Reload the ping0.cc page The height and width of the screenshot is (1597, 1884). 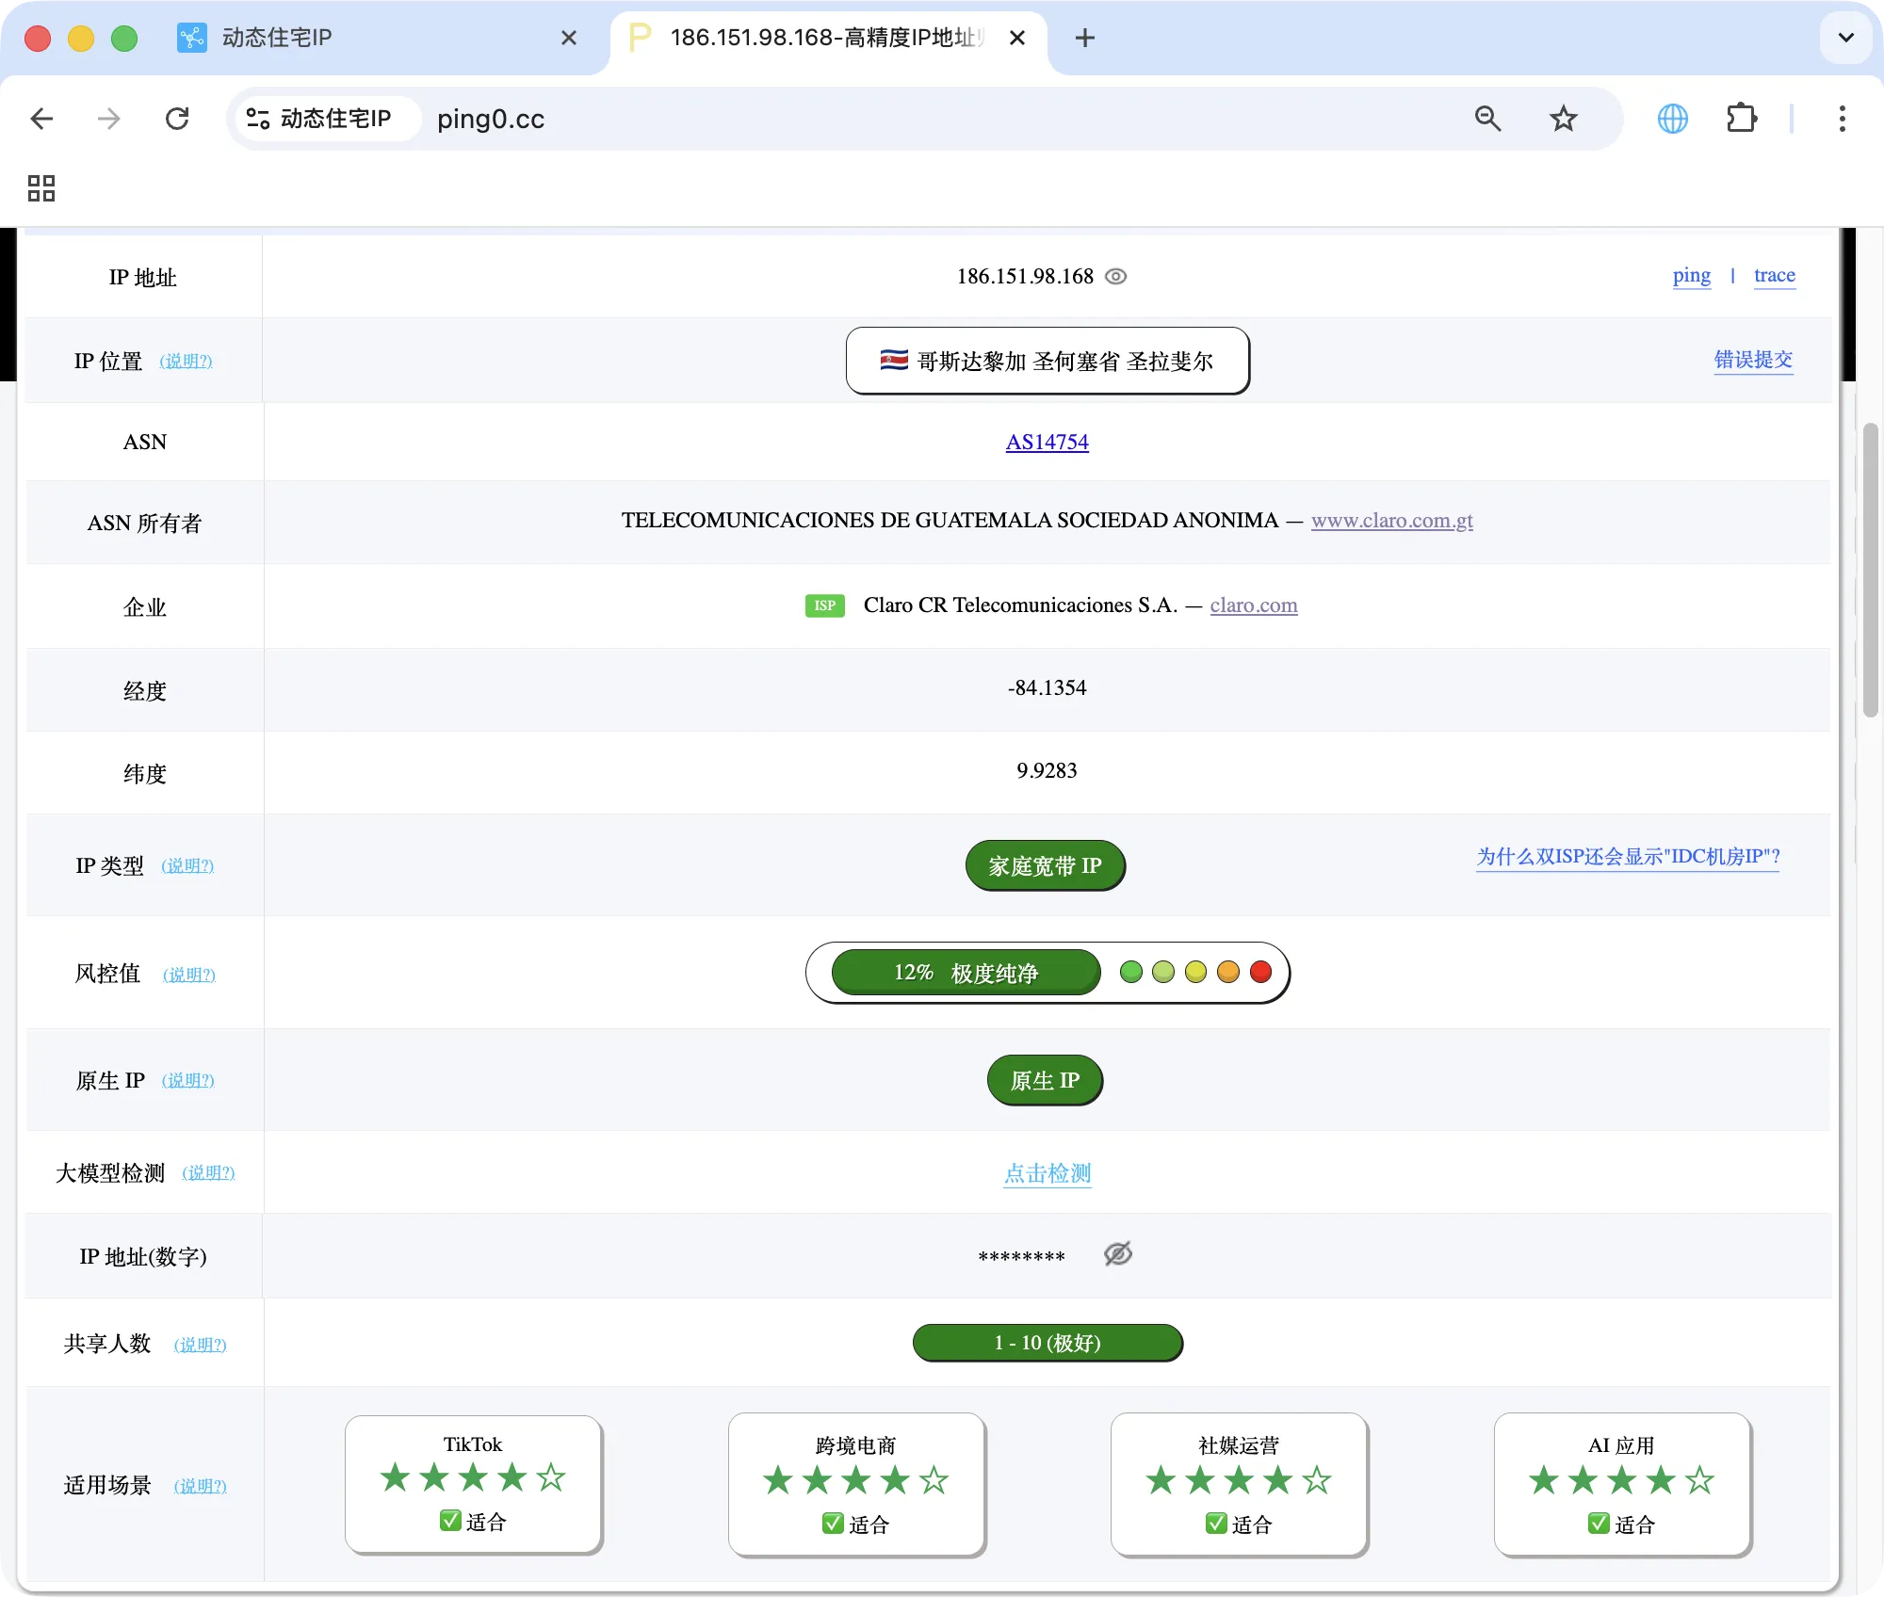click(x=177, y=119)
